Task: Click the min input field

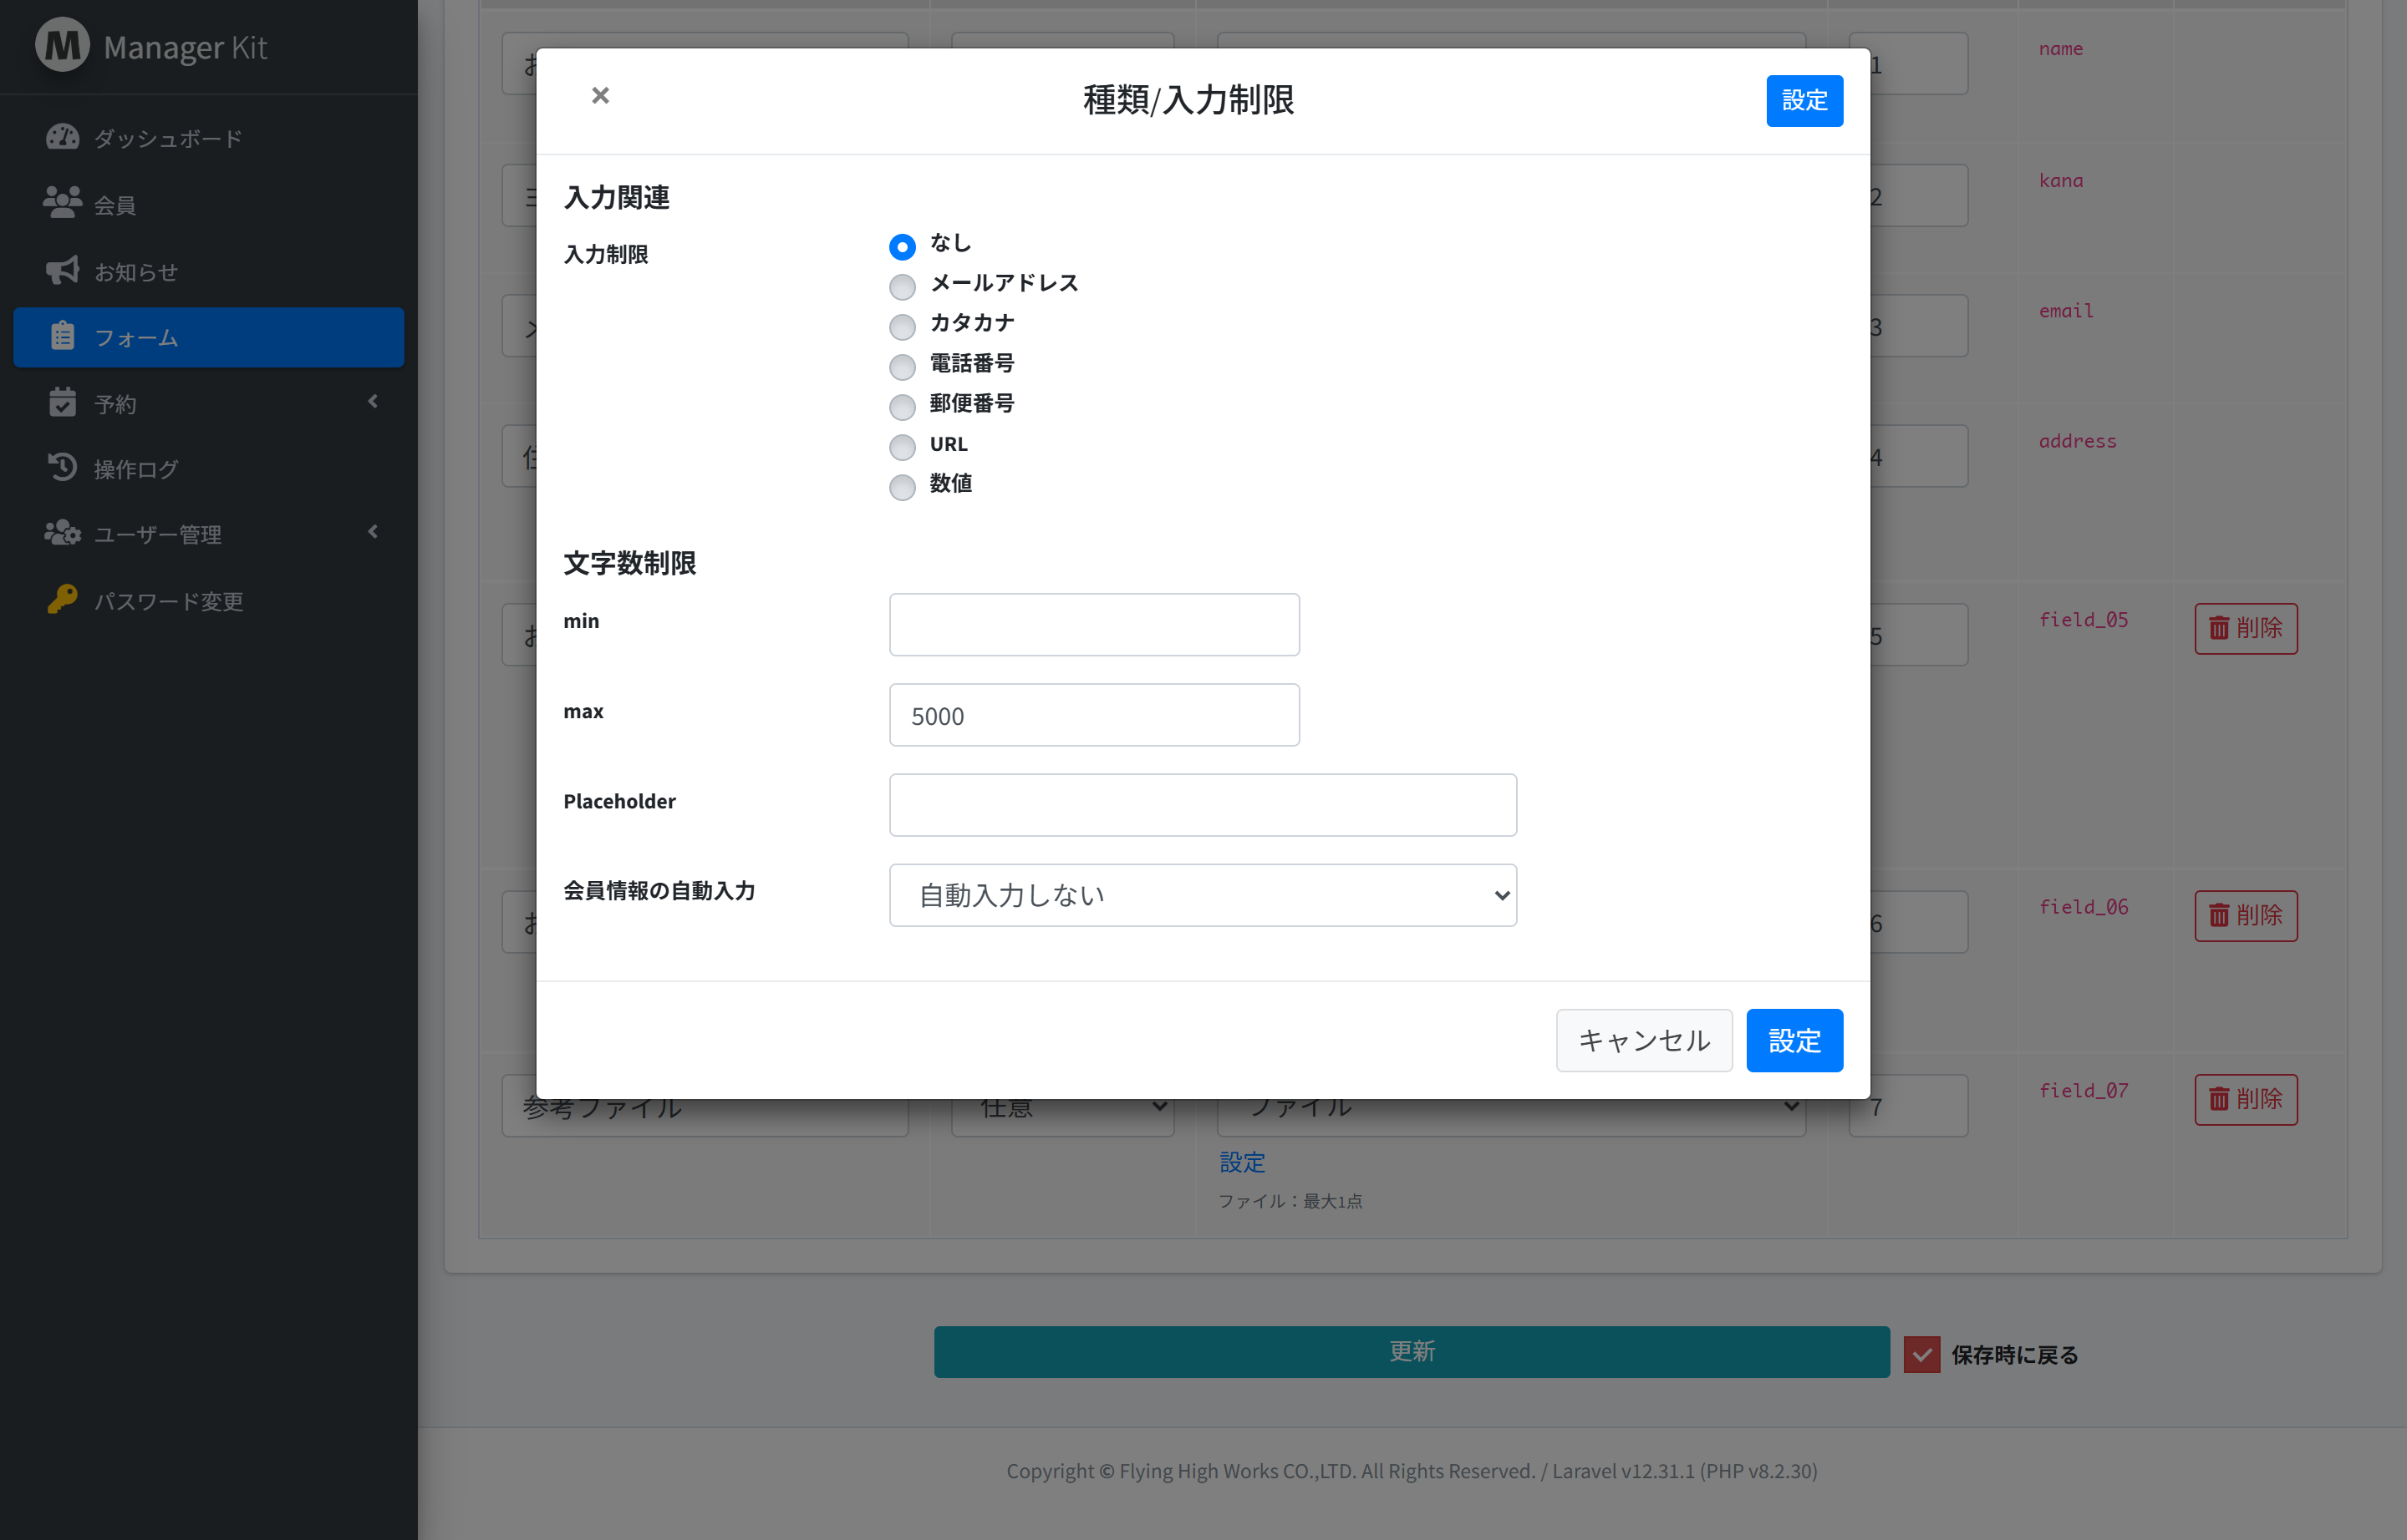Action: [1094, 625]
